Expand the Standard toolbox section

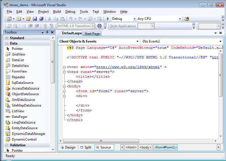7,38
